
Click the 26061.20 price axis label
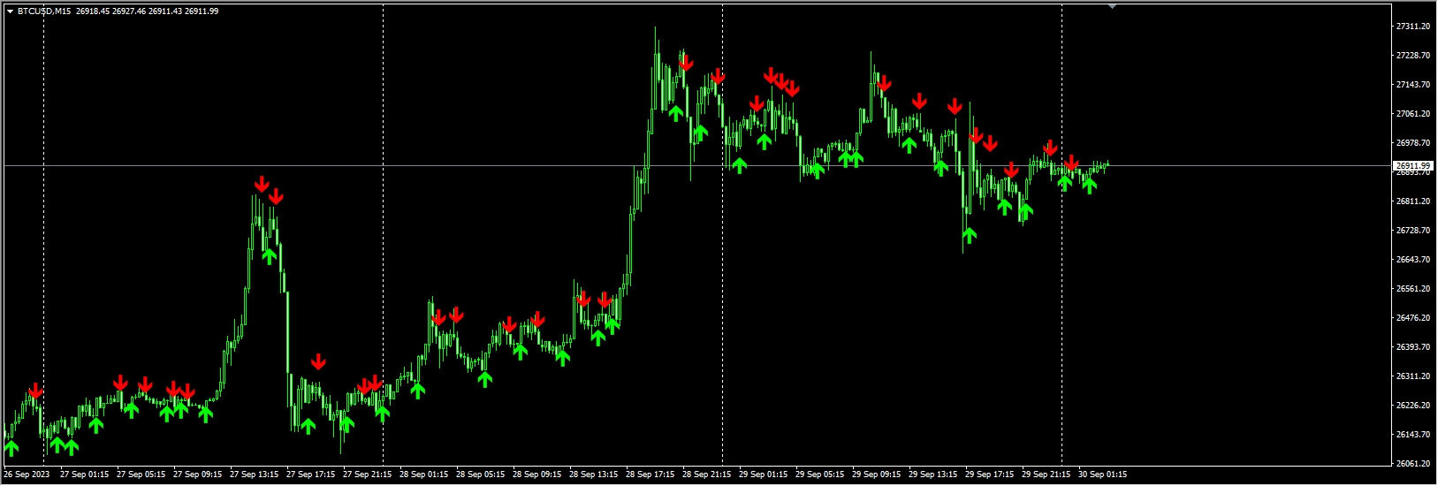[x=1412, y=464]
